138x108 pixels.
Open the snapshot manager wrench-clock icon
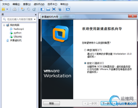(x=34, y=9)
